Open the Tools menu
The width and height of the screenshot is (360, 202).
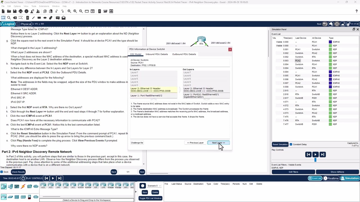tap(34, 6)
